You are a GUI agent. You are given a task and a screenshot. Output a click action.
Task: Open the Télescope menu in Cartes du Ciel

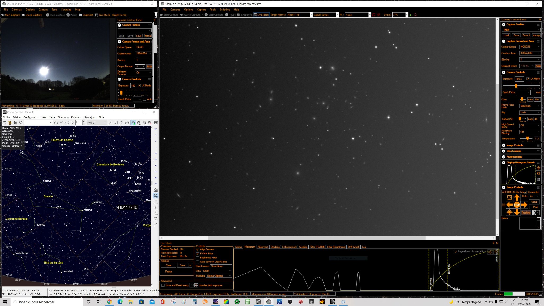click(x=63, y=117)
